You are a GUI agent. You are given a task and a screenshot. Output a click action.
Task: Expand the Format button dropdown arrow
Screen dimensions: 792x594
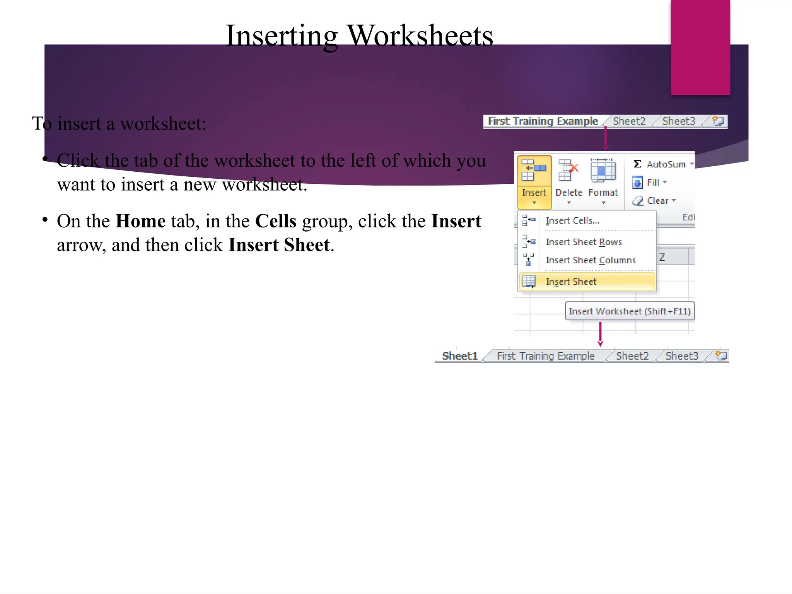603,203
